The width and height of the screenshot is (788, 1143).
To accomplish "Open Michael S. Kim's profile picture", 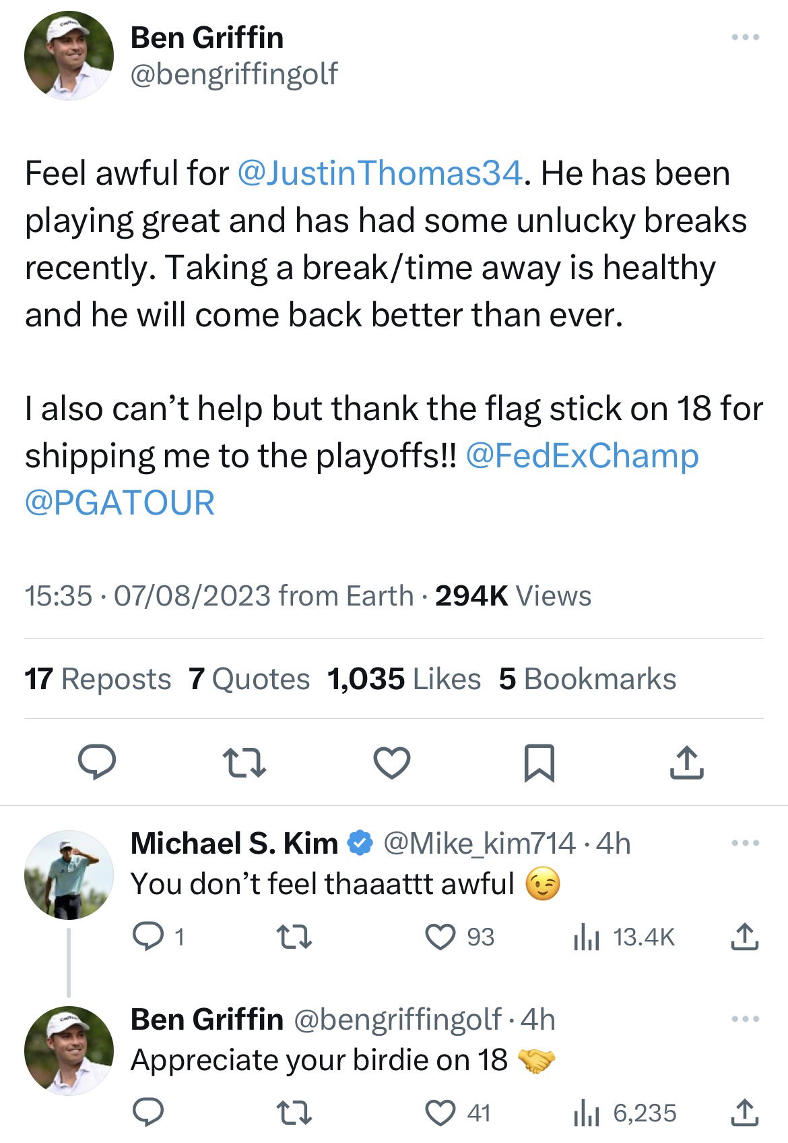I will 69,875.
